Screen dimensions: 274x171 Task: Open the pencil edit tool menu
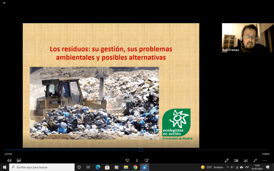pos(227,161)
